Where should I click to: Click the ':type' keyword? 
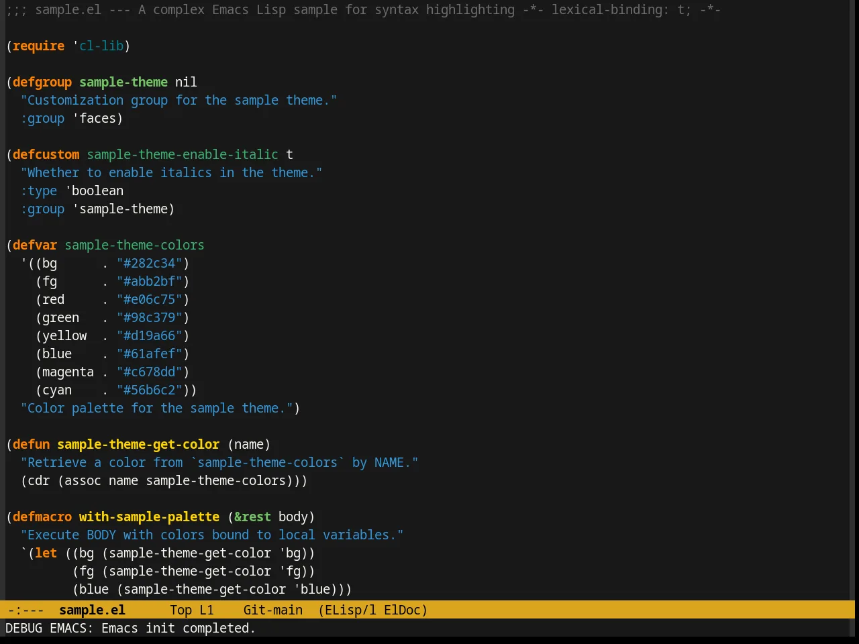pos(39,191)
